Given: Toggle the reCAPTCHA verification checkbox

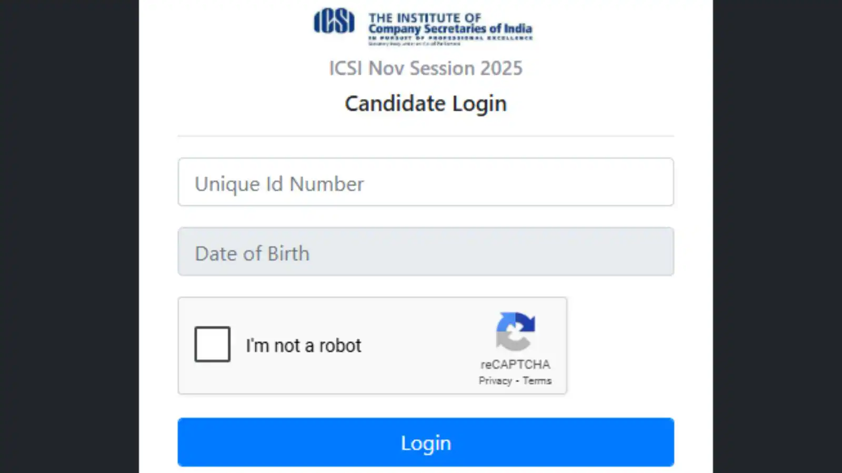Looking at the screenshot, I should tap(212, 344).
